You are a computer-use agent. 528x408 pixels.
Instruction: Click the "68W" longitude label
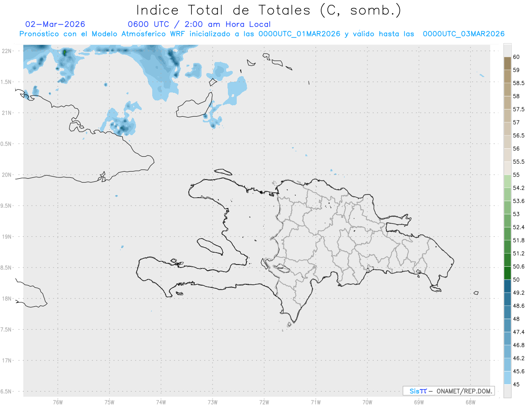coord(470,402)
